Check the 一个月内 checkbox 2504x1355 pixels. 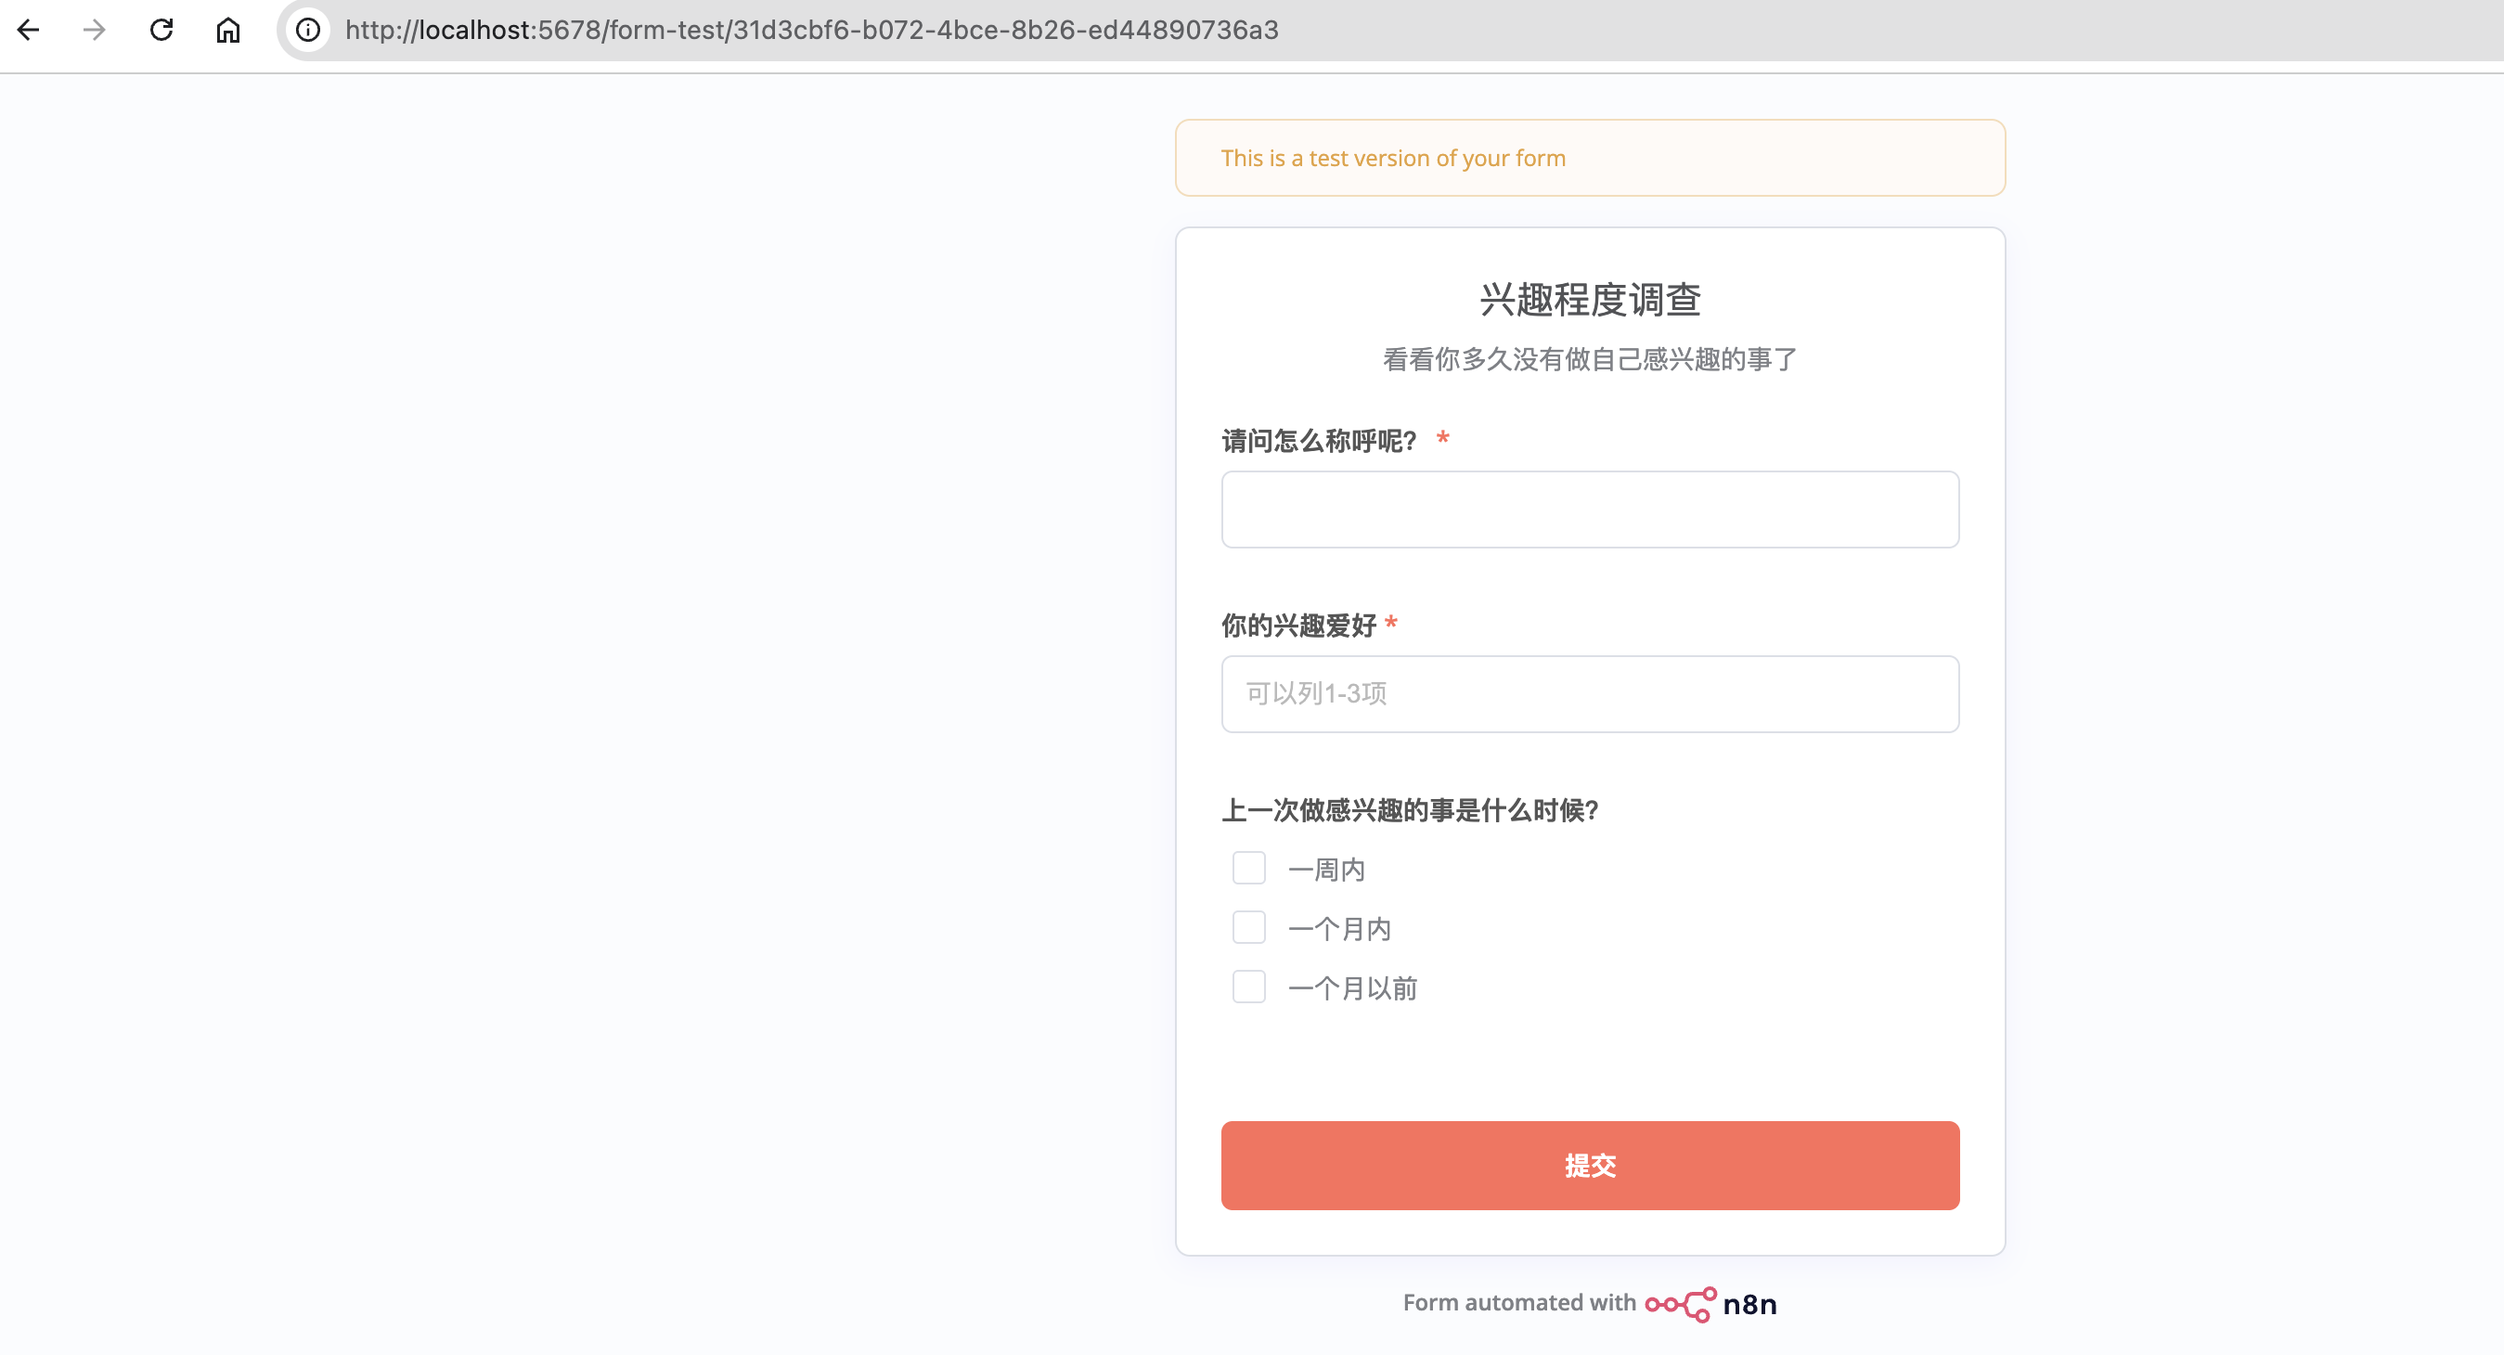(1248, 927)
